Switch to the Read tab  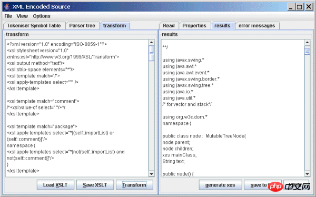click(169, 26)
